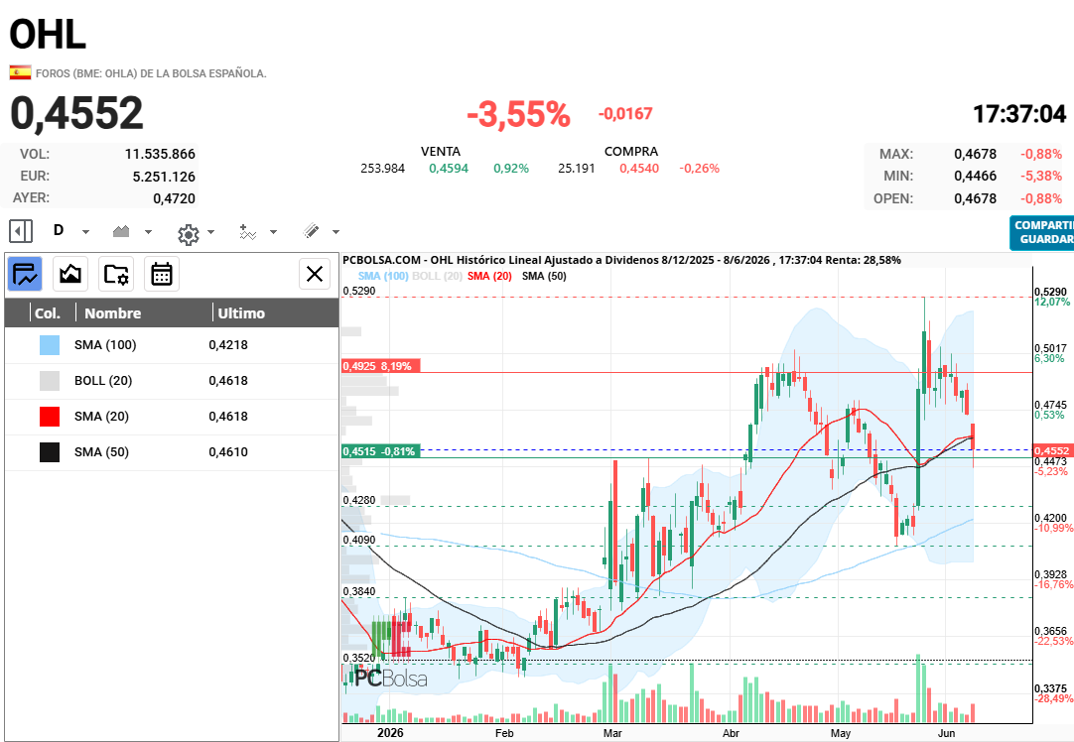Click the SMA (50) black color swatch
1074x742 pixels.
50,451
